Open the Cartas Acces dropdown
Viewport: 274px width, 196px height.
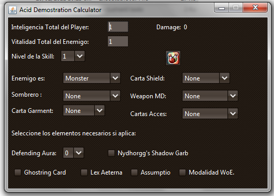pyautogui.click(x=210, y=113)
